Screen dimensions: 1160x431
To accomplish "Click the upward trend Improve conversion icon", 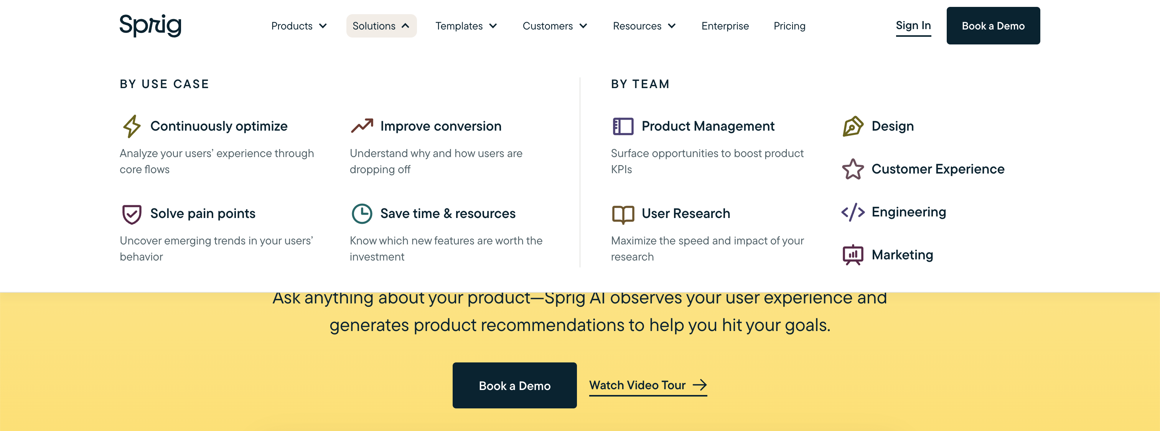I will click(x=362, y=126).
